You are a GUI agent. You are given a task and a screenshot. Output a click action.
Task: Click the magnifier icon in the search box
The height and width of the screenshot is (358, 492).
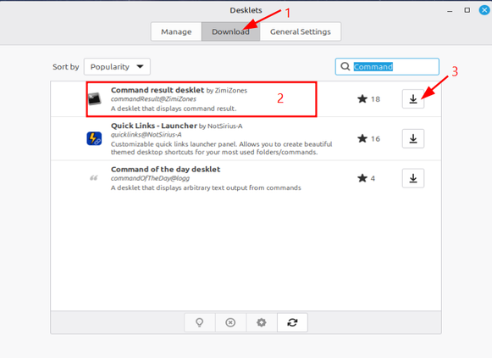(x=346, y=66)
